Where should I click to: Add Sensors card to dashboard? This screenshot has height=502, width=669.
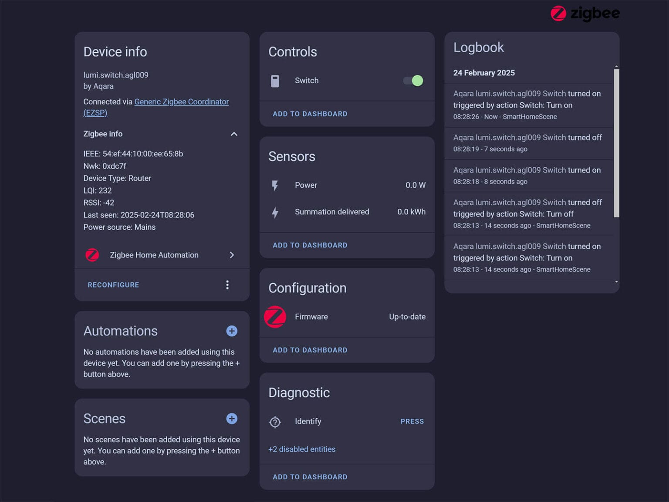point(310,245)
